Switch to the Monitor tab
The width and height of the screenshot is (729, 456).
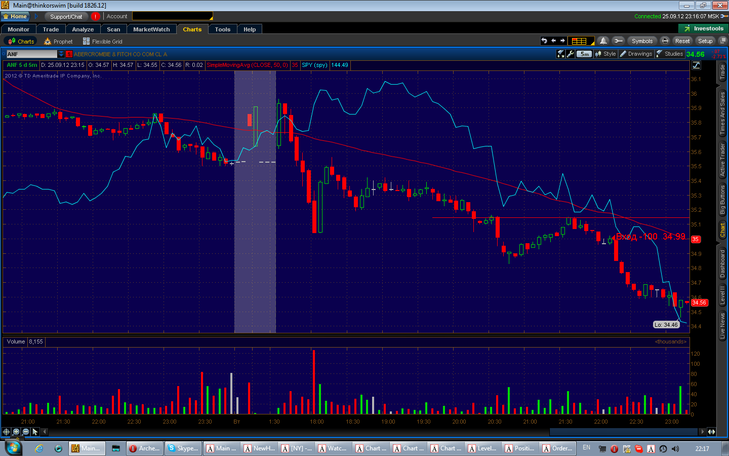point(18,29)
